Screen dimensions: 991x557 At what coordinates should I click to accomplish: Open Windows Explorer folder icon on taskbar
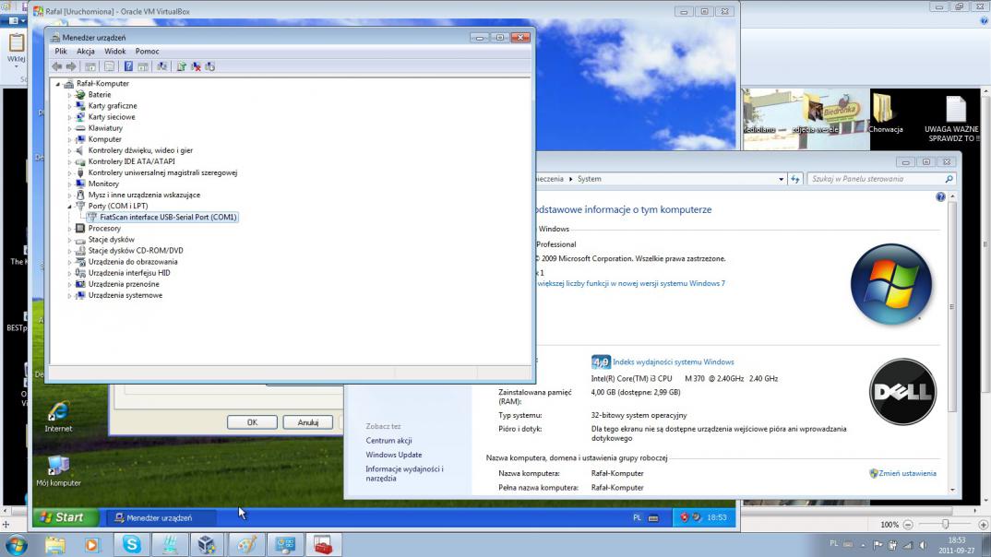[x=55, y=544]
